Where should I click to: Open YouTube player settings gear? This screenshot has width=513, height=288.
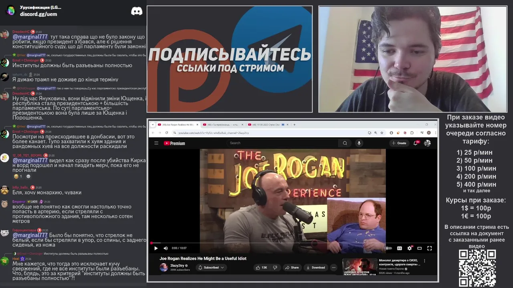point(410,248)
